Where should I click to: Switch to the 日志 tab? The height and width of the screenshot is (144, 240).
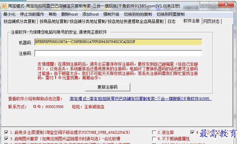click(172, 21)
